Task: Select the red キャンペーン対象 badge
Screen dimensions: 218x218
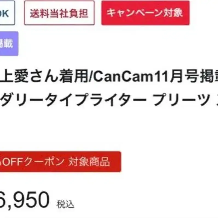Action: coord(145,13)
